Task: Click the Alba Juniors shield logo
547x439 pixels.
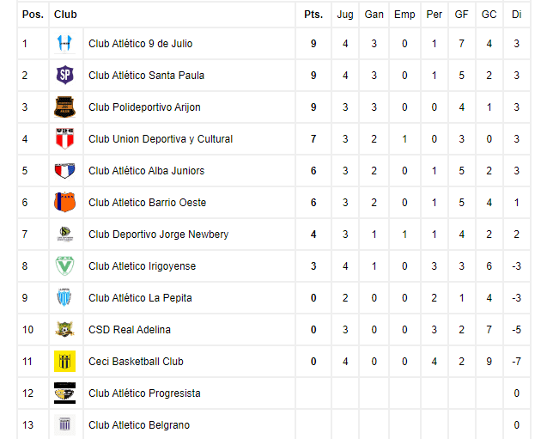Action: 65,171
